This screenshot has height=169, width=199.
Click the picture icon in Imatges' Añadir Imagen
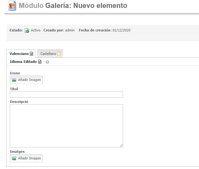coord(14,159)
